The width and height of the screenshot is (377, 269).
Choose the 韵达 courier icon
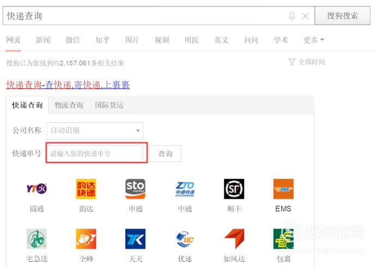pos(86,189)
